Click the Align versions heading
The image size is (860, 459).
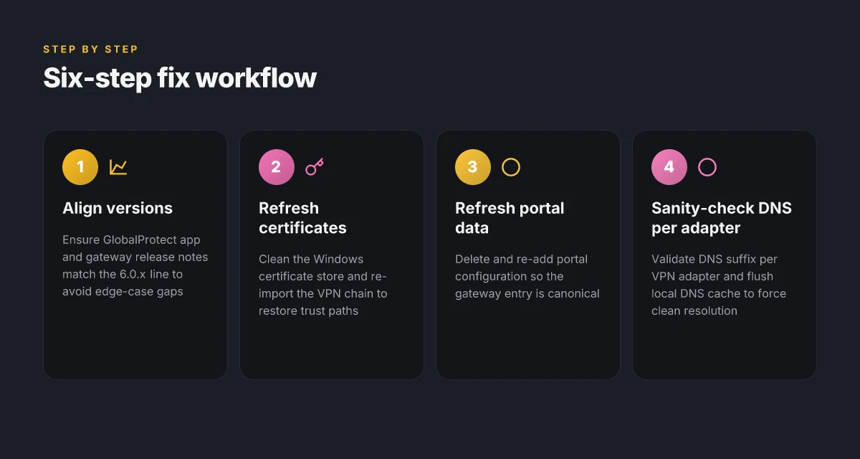(118, 208)
